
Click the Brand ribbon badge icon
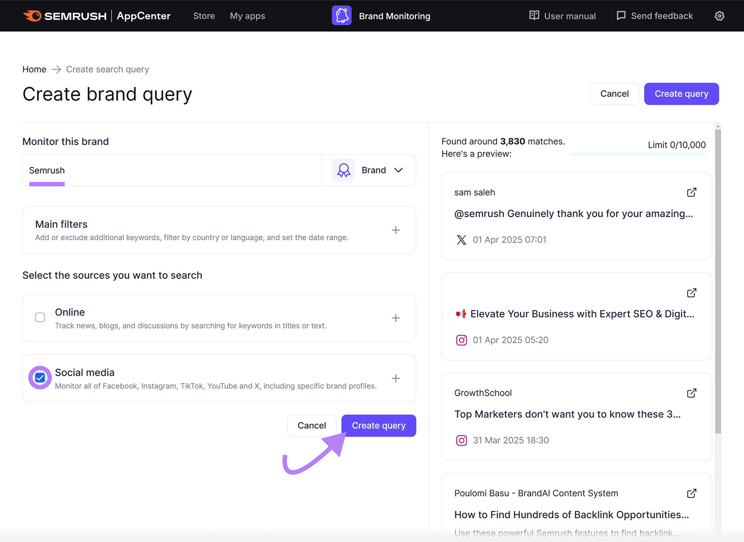344,170
